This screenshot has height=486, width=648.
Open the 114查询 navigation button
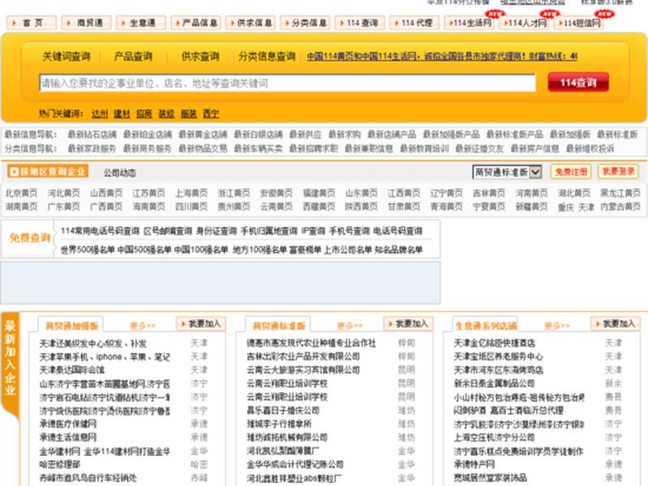(x=360, y=23)
